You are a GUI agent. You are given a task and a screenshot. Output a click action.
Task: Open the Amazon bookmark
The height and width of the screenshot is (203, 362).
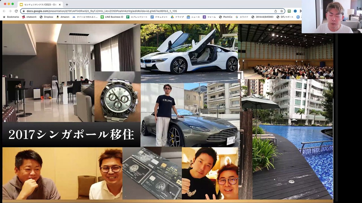(x=63, y=17)
